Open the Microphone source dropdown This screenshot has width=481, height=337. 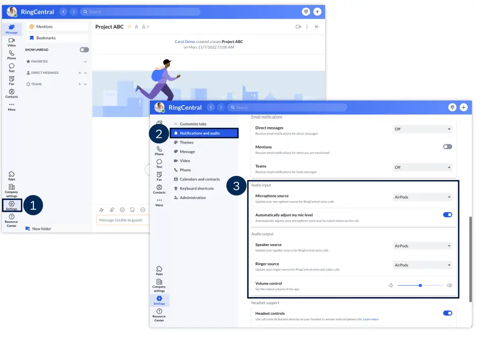pos(422,197)
